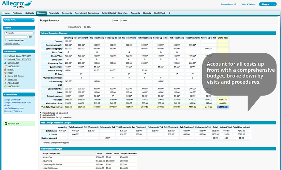Open the Upcoming Webinars link
The image size is (281, 170).
[x=13, y=111]
